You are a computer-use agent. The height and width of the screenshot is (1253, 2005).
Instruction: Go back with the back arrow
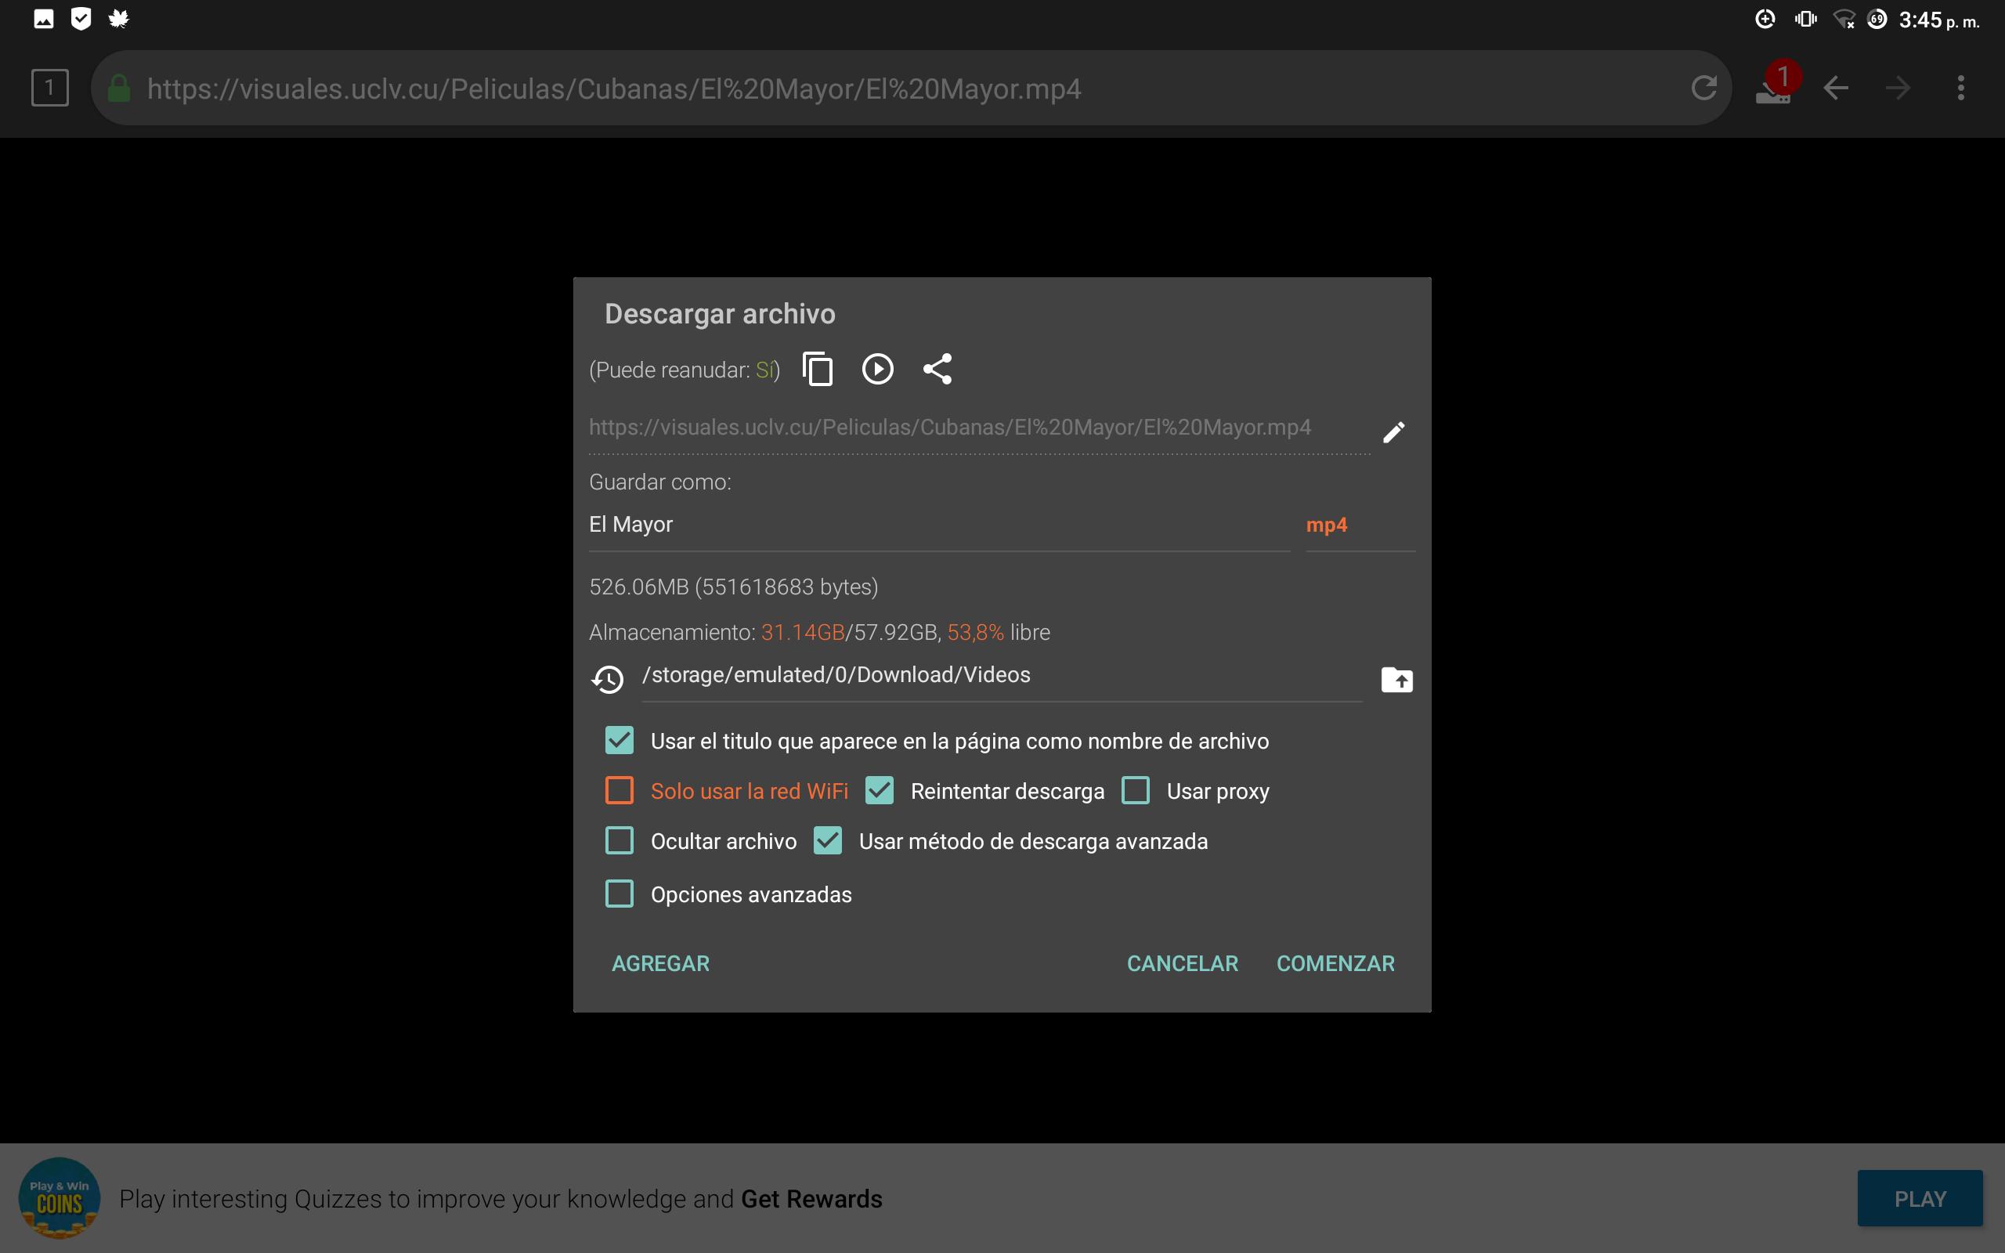(x=1835, y=87)
